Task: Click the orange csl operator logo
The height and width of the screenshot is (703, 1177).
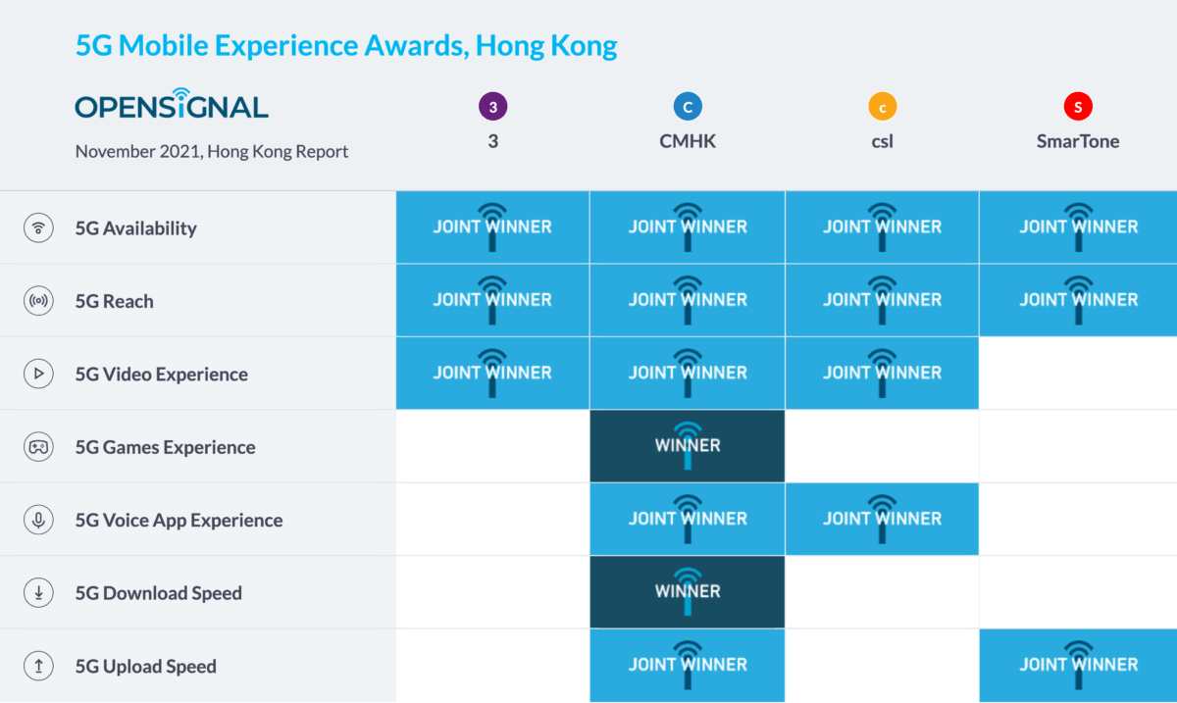Action: click(x=883, y=106)
